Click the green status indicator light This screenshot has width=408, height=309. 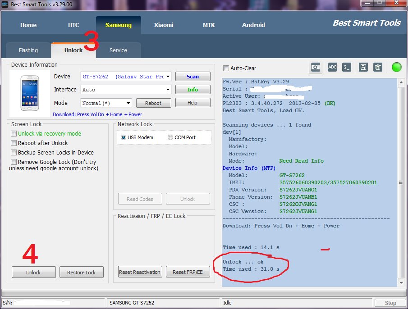coord(397,67)
